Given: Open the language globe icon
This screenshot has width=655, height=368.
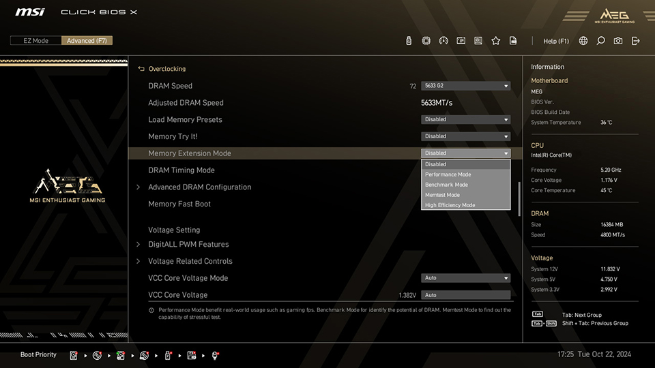Looking at the screenshot, I should 583,40.
